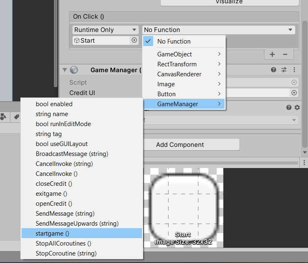Click the Start object picker circle icon
Image resolution: width=308 pixels, height=263 pixels.
tap(134, 40)
